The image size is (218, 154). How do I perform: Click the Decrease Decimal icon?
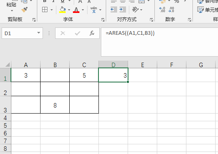coord(171,10)
